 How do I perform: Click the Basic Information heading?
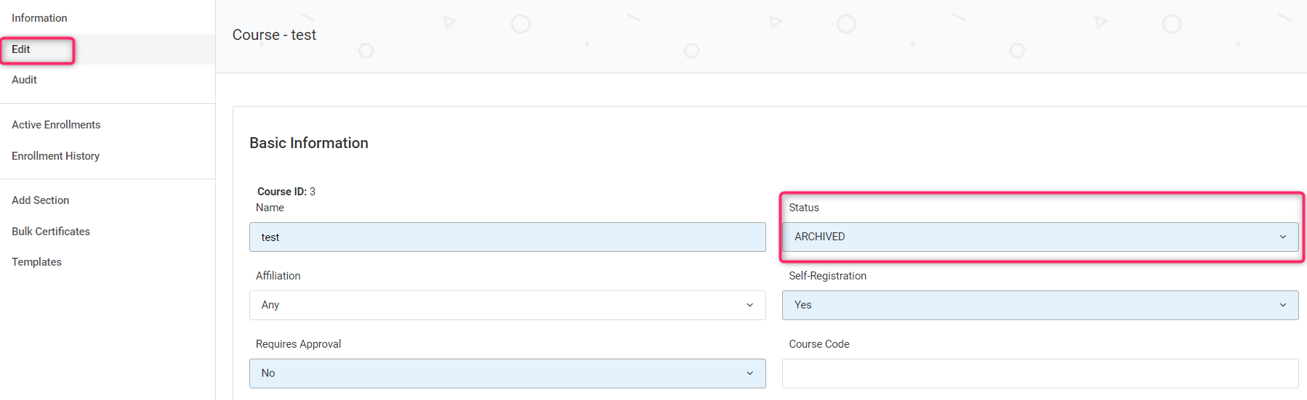coord(308,143)
